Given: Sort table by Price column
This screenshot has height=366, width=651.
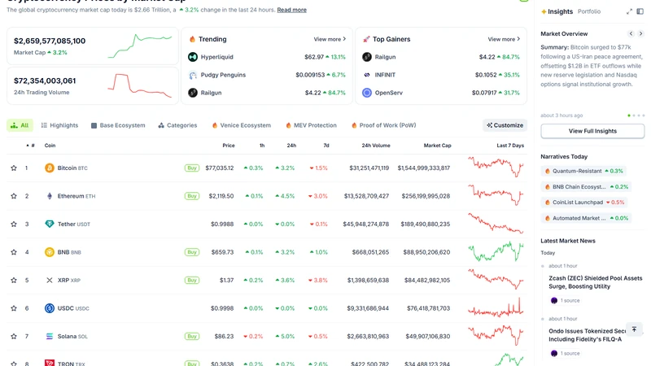Looking at the screenshot, I should point(229,146).
